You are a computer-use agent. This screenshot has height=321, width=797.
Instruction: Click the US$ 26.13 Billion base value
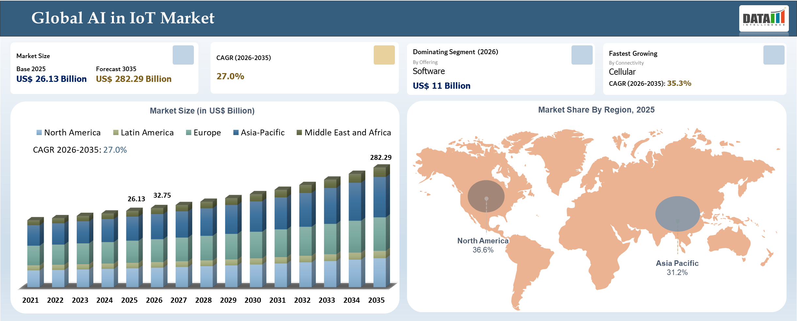pos(51,79)
